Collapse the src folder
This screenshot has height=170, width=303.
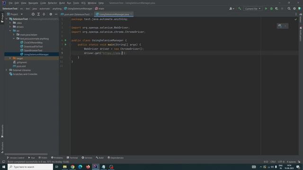point(10,31)
